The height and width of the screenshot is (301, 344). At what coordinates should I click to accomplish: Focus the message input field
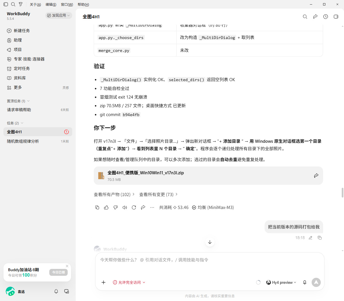(x=210, y=263)
